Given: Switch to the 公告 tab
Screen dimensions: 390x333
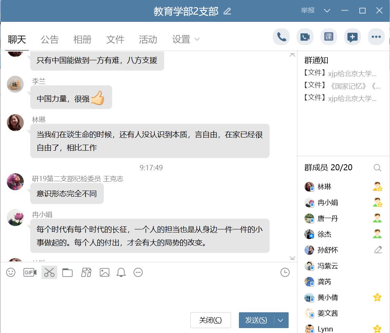Looking at the screenshot, I should point(49,39).
